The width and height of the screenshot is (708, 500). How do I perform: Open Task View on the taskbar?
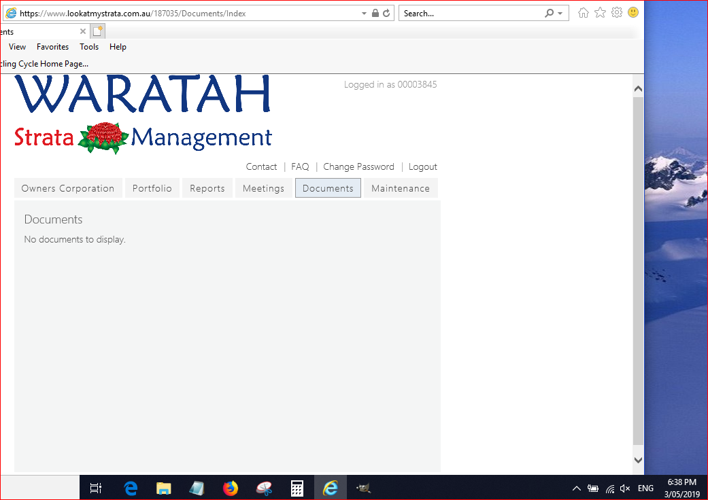click(96, 488)
